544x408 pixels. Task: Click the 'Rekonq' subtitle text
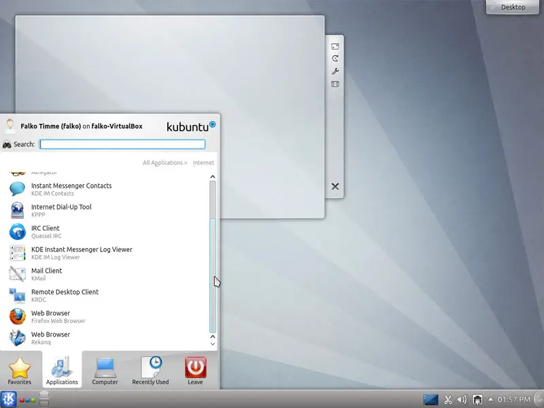[x=41, y=342]
